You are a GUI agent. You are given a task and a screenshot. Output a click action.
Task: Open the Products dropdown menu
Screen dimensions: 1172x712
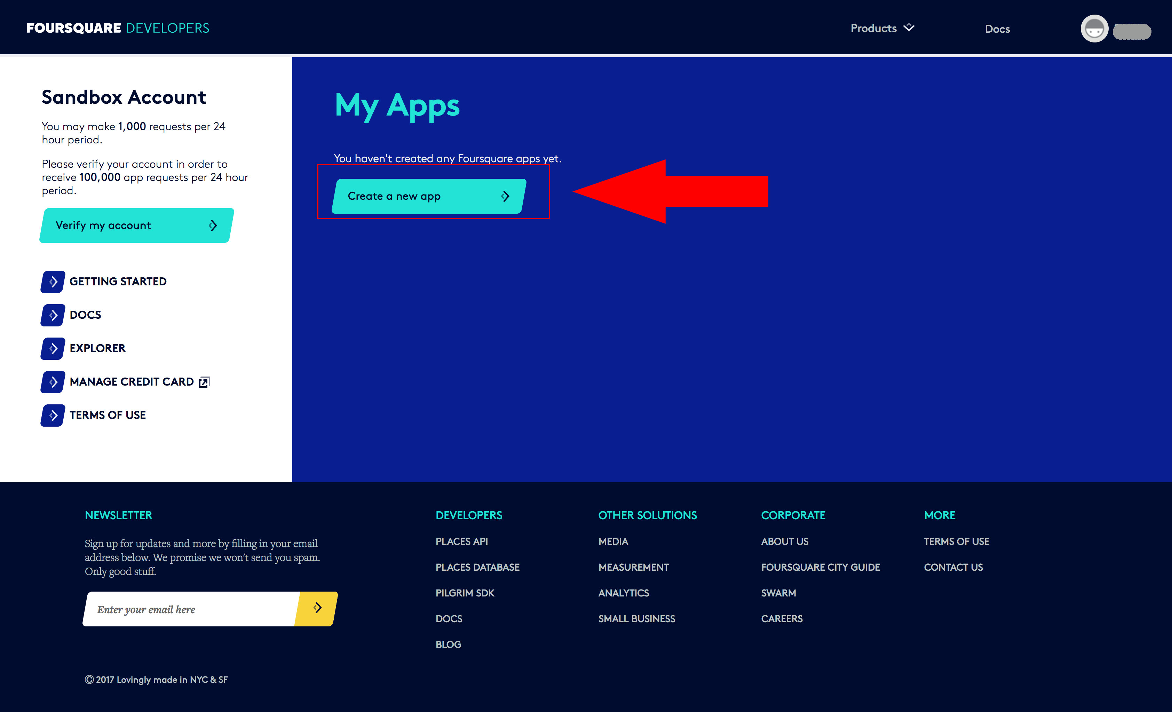pyautogui.click(x=882, y=28)
